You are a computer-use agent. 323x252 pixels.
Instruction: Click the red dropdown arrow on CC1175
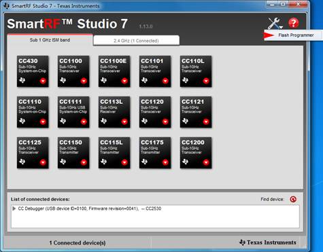[165, 162]
